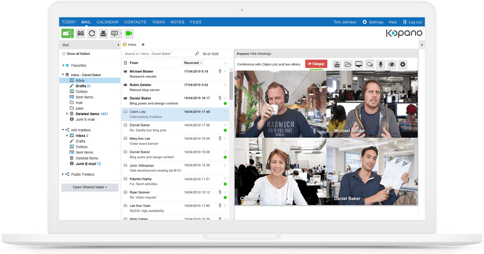Open the Tasks menu item
This screenshot has width=484, height=254.
(x=158, y=22)
